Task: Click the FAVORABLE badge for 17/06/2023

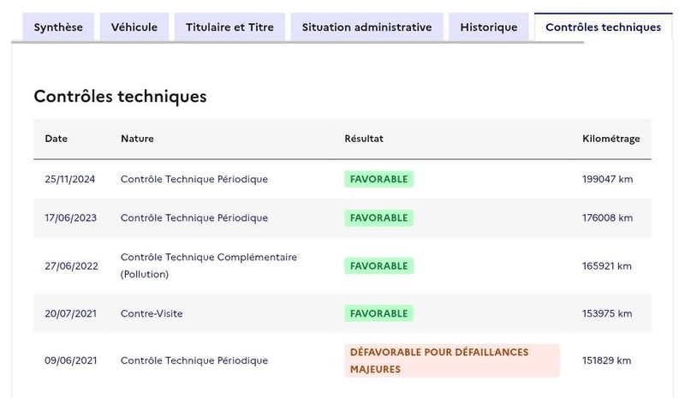Action: coord(378,218)
